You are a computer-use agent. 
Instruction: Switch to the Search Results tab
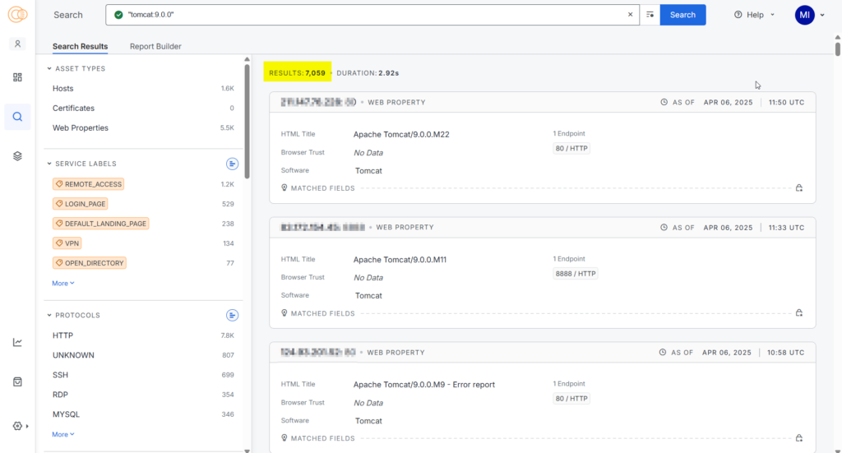click(80, 46)
